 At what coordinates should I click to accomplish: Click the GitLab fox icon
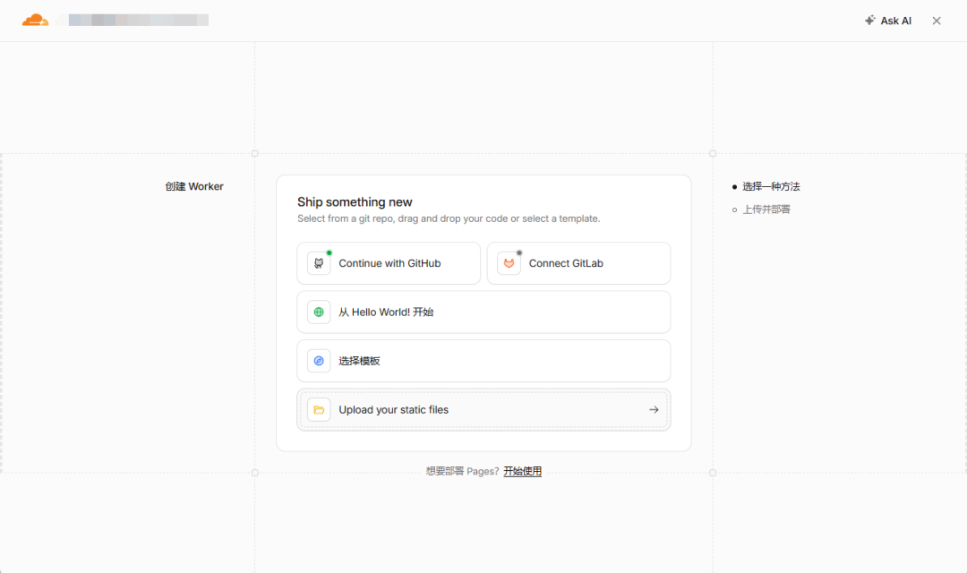coord(509,263)
